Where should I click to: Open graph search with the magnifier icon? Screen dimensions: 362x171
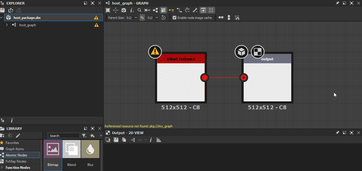(139, 10)
